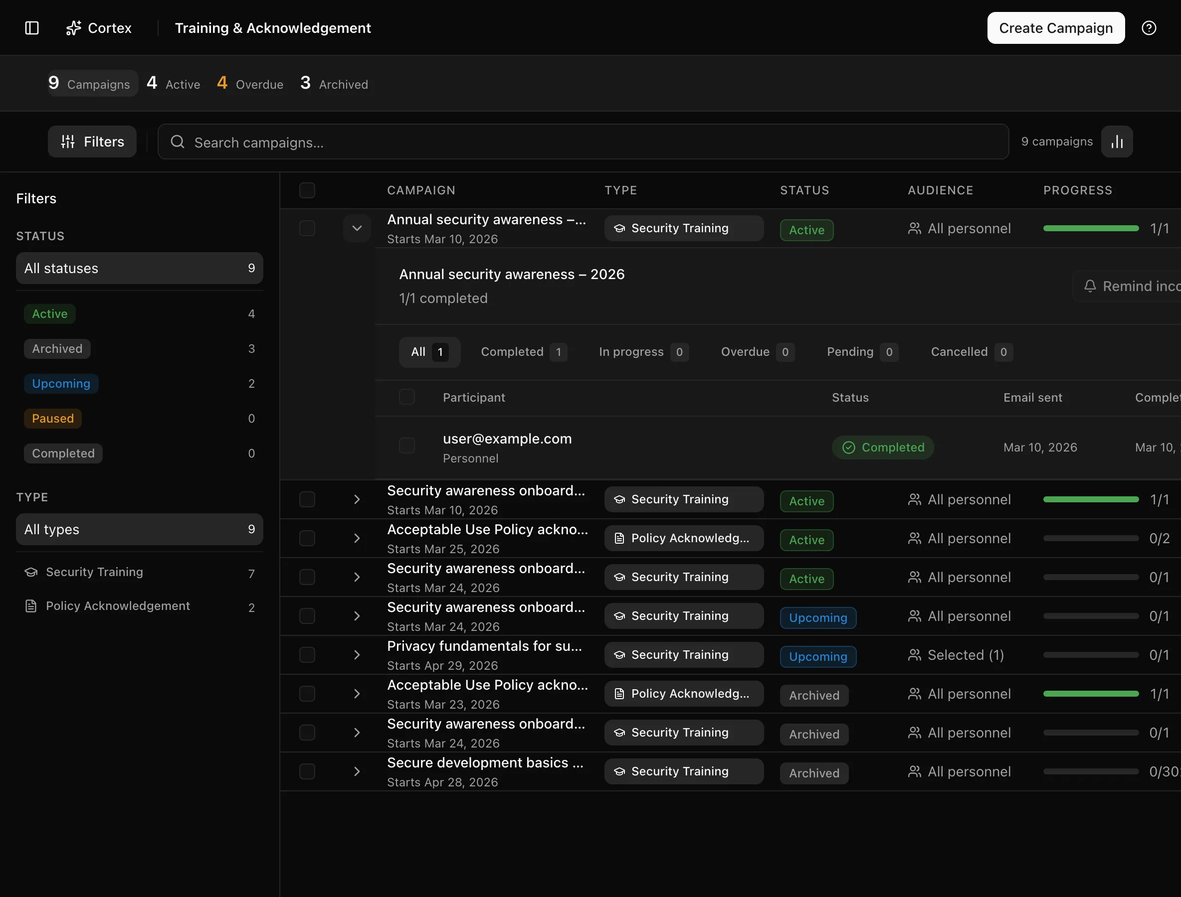This screenshot has width=1181, height=897.
Task: Expand the Acceptable Use Policy Mar 23 row
Action: pyautogui.click(x=357, y=694)
